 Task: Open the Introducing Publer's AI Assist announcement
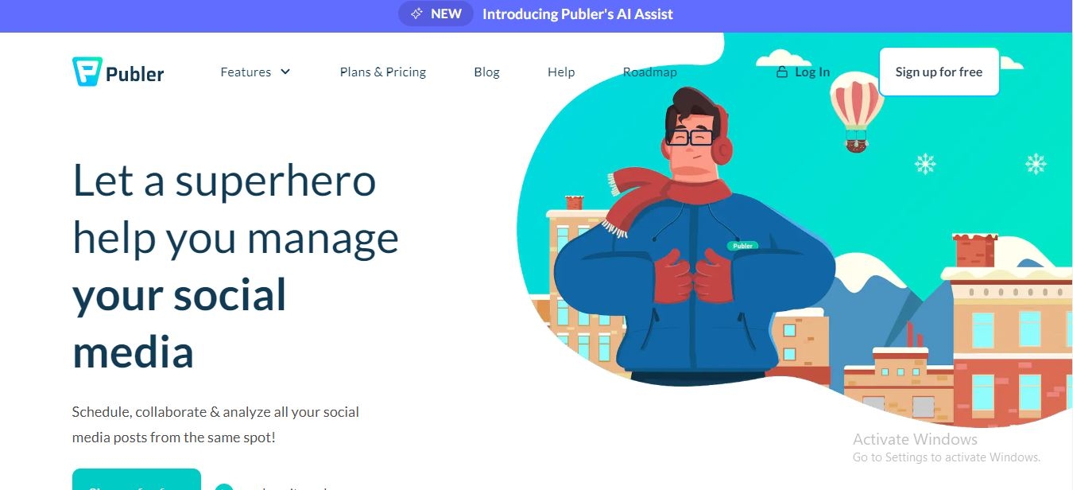pos(578,14)
